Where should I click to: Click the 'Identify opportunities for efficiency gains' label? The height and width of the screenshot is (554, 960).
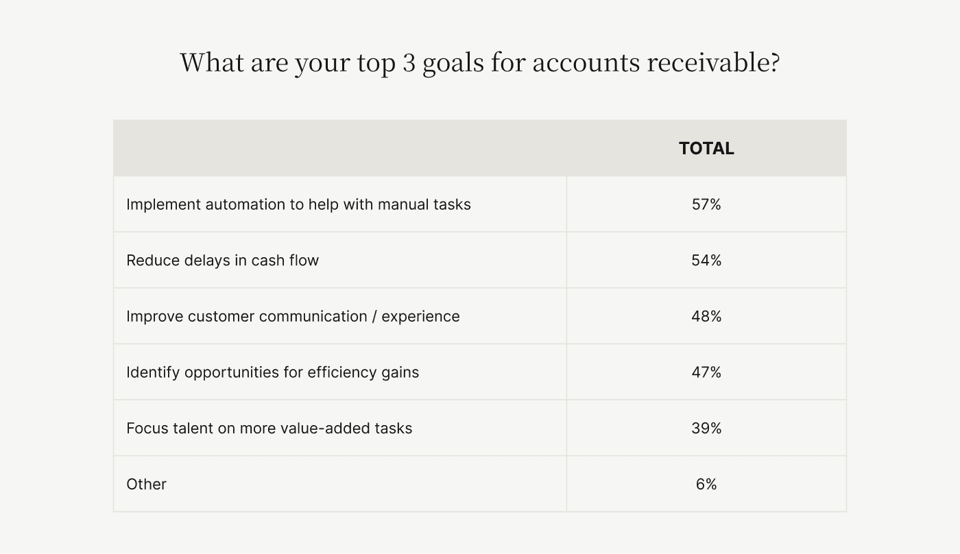point(272,372)
